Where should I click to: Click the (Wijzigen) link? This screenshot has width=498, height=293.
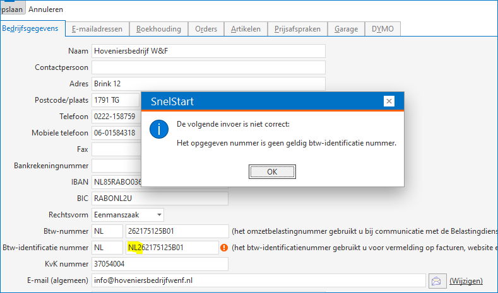466,280
